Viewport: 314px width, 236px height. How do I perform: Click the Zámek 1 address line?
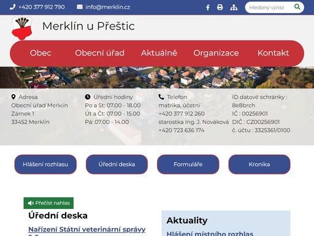point(23,114)
